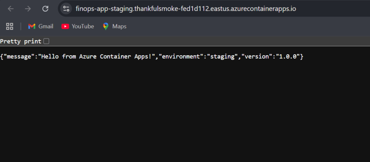Click the YouTube play logo icon
Image resolution: width=370 pixels, height=162 pixels.
pyautogui.click(x=65, y=26)
